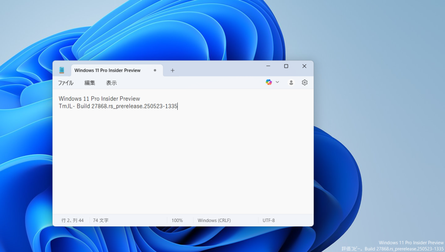This screenshot has width=445, height=252.
Task: Click the first text line 'Windows 11 Pro Insider Preview'
Action: point(100,99)
